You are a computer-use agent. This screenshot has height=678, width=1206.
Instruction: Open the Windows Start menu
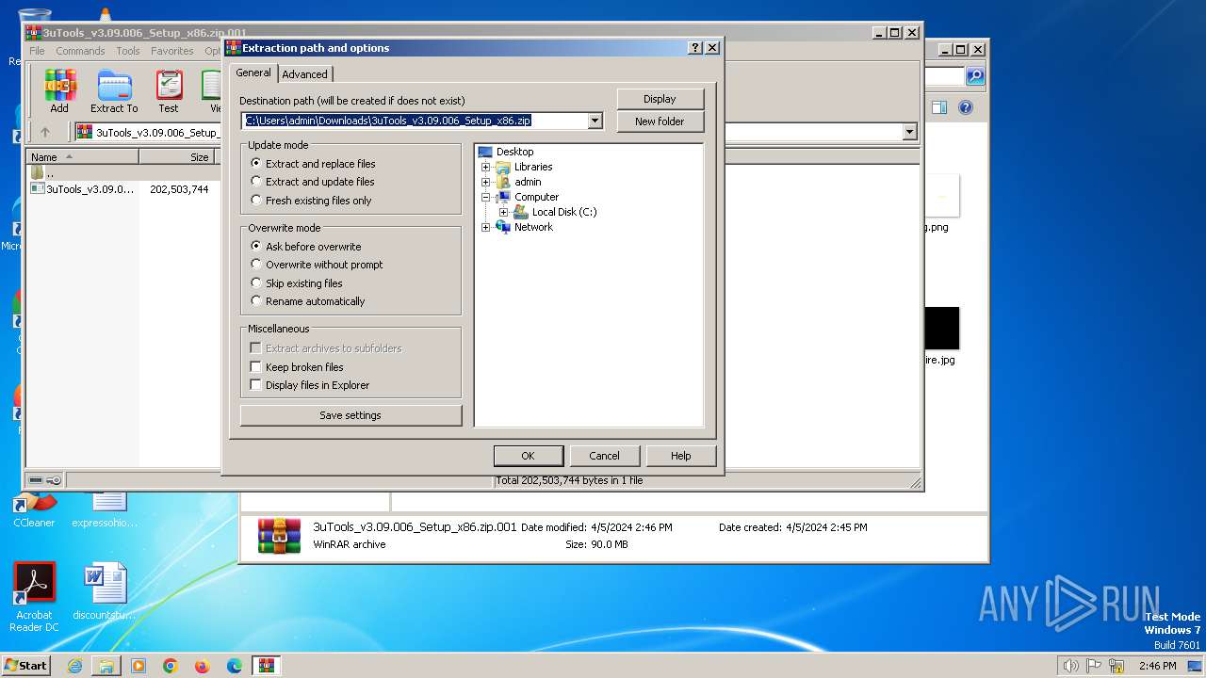[x=25, y=666]
